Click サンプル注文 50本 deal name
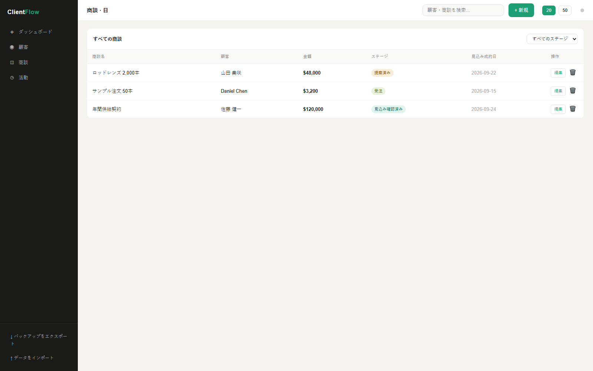Viewport: 593px width, 371px height. 113,91
